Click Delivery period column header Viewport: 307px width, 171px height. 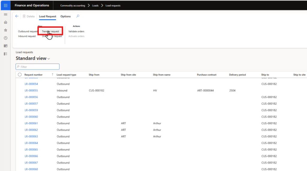pos(237,75)
